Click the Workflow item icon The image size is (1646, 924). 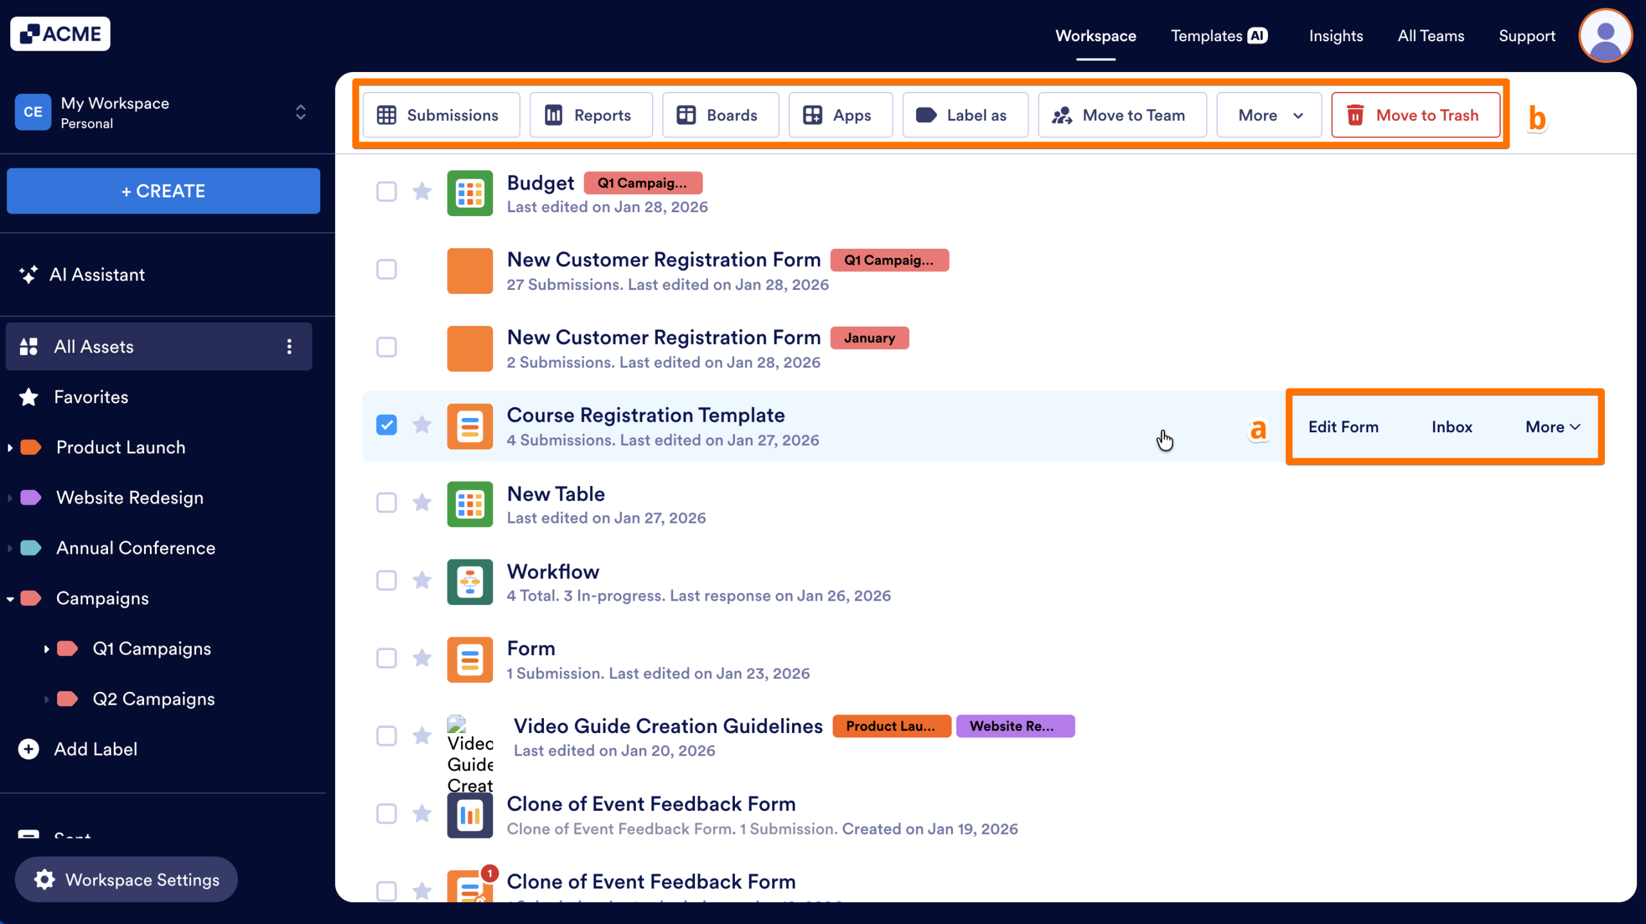point(470,582)
